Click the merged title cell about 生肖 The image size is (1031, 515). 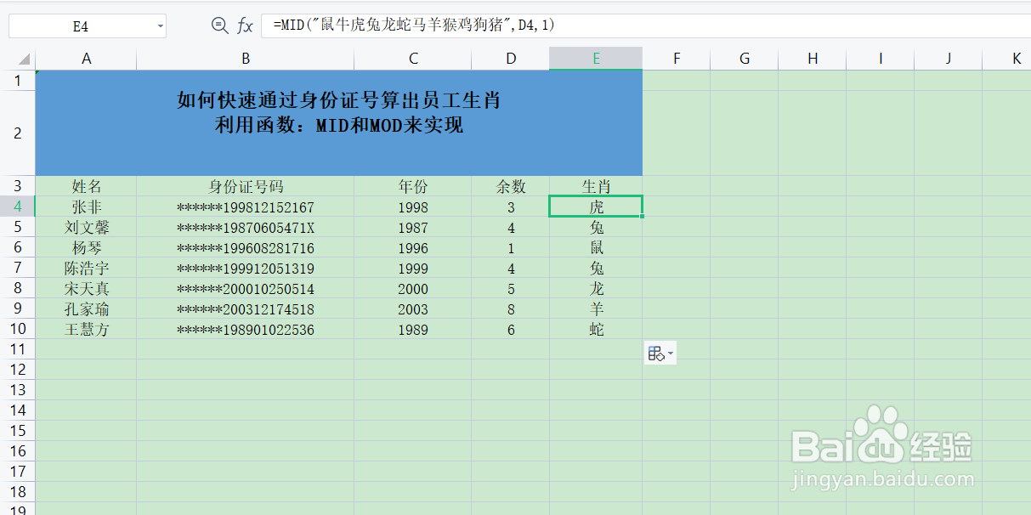point(339,123)
